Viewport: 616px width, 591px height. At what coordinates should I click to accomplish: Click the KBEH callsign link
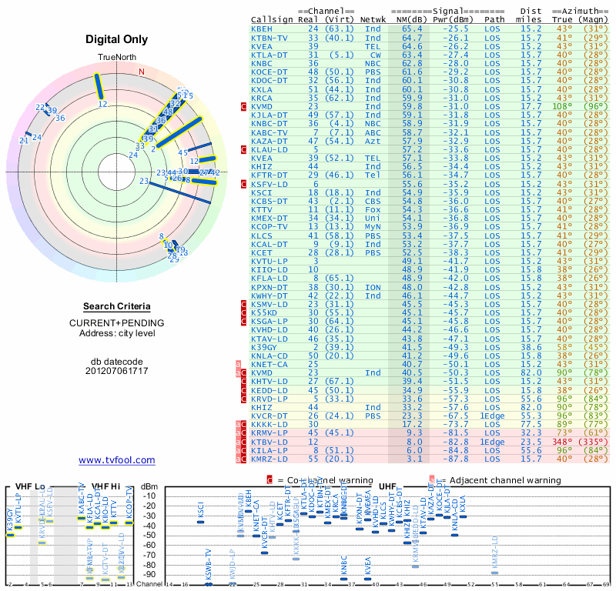pyautogui.click(x=262, y=29)
